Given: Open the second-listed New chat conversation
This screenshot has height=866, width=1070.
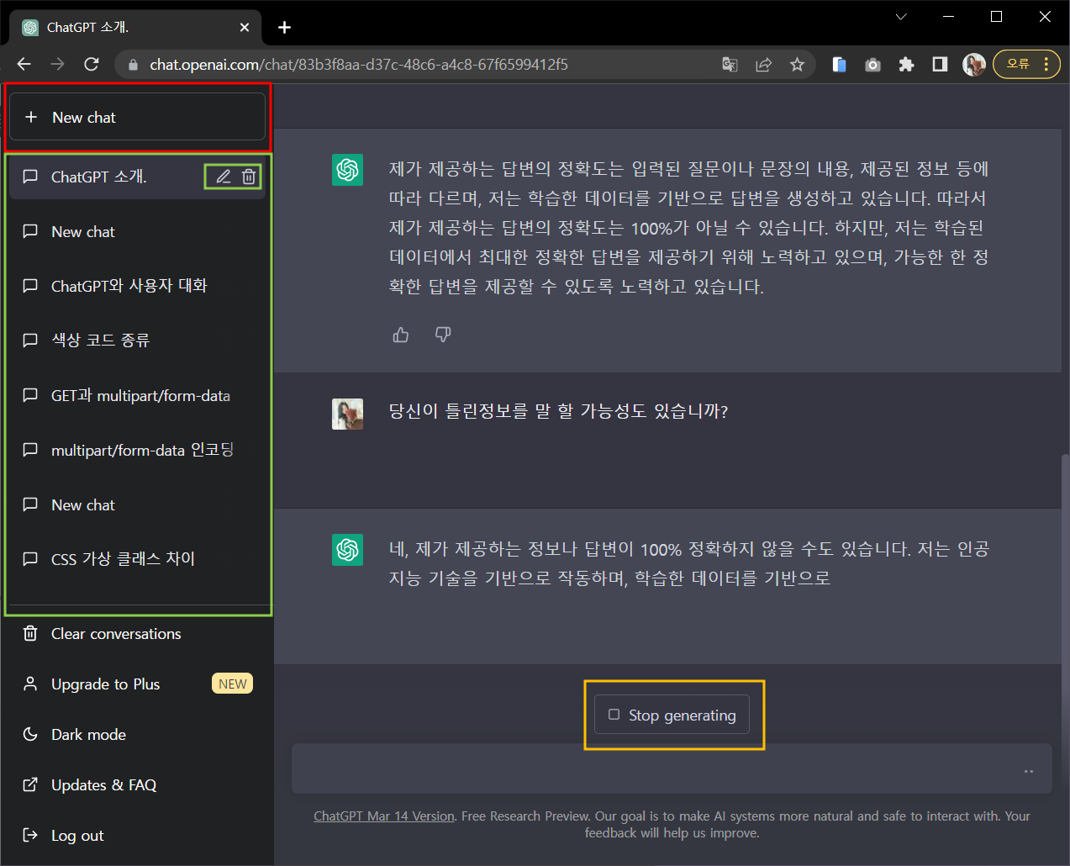Looking at the screenshot, I should 137,231.
